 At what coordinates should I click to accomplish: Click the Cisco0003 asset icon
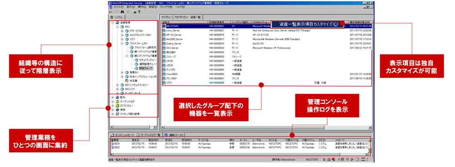pyautogui.click(x=164, y=74)
